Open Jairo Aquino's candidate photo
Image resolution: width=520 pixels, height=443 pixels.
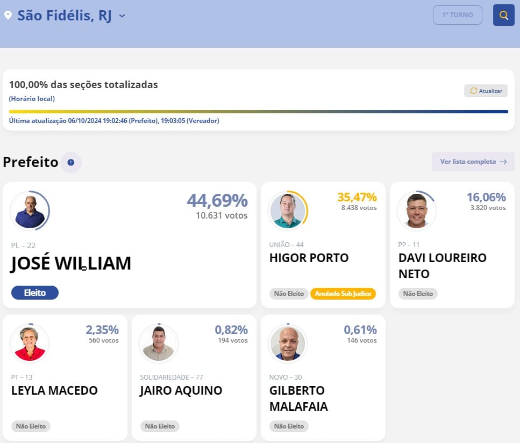[159, 343]
